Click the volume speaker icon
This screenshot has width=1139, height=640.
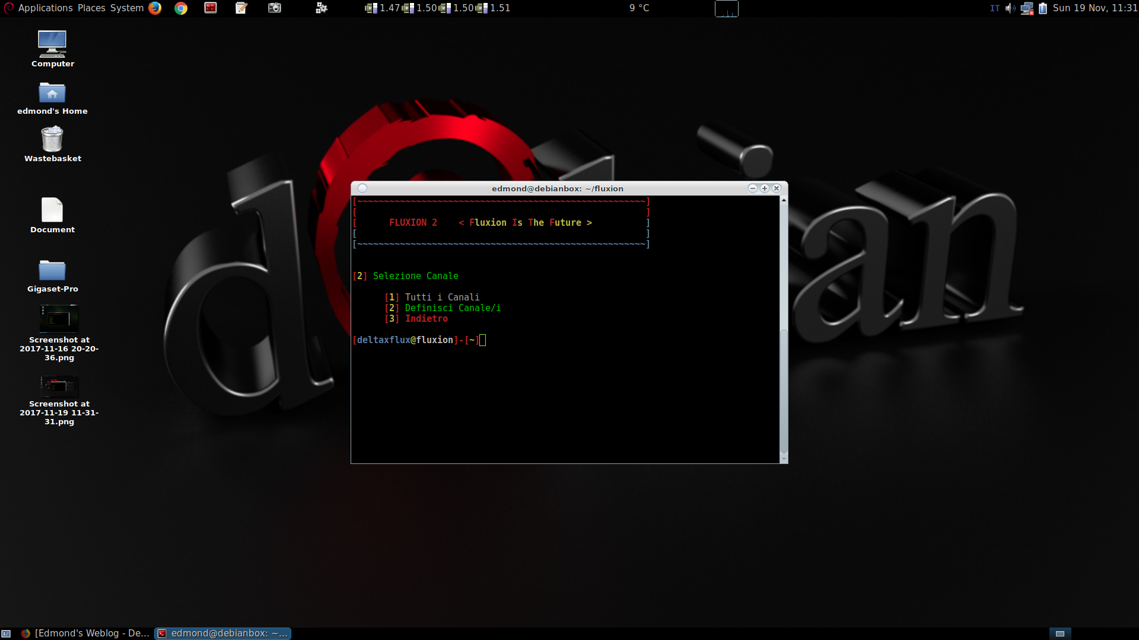pos(1010,8)
